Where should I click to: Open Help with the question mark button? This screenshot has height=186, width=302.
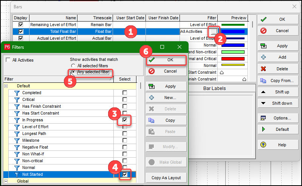277,145
